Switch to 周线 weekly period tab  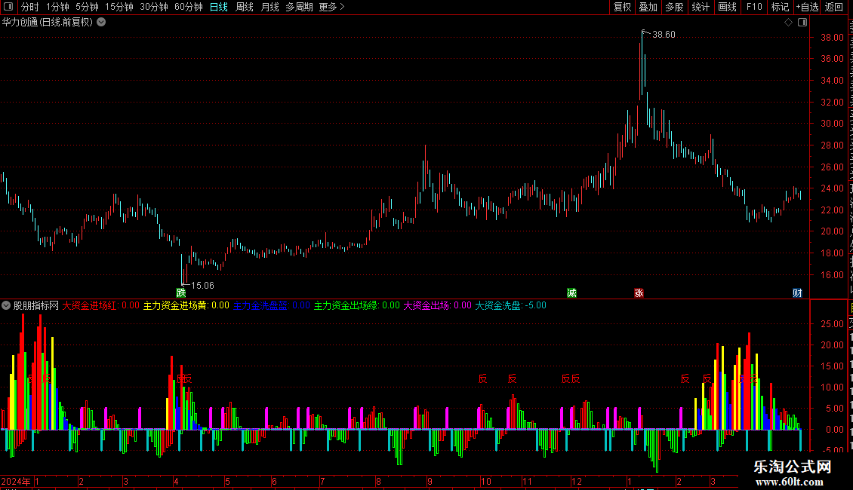coord(245,7)
